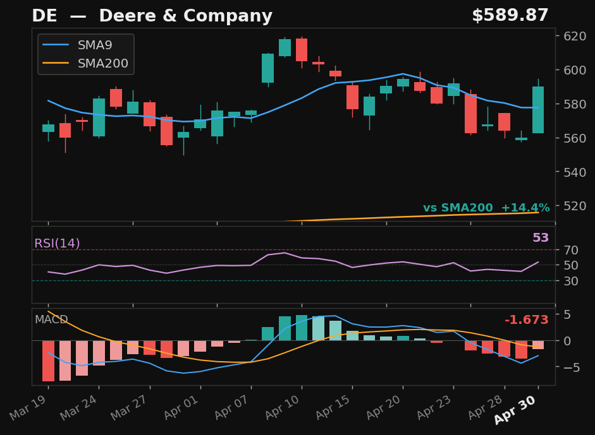The image size is (595, 435).
Task: Click the $589.87 price value
Action: (510, 16)
